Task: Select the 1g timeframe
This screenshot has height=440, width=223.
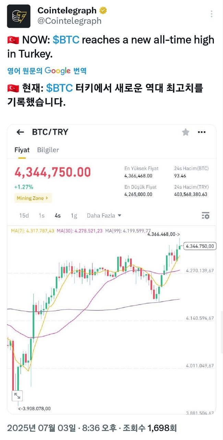Action: pos(74,216)
